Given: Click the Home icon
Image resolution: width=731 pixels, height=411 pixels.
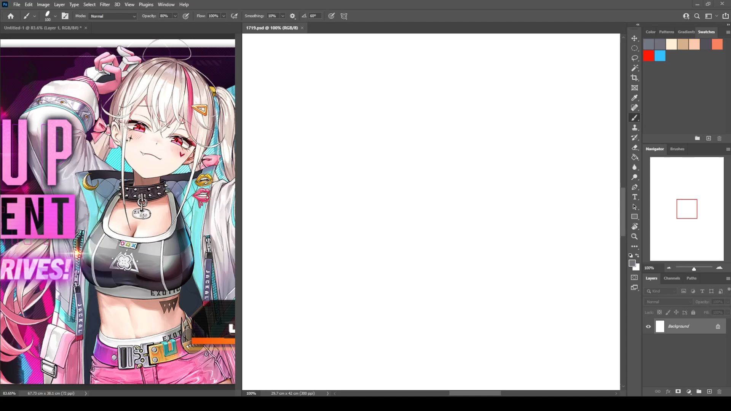Looking at the screenshot, I should [11, 16].
